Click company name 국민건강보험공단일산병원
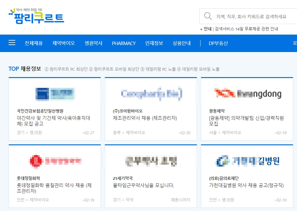Viewport: 297px width, 211px height. [x=40, y=111]
